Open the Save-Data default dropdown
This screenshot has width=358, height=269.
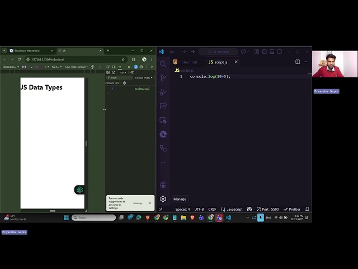coord(77,67)
